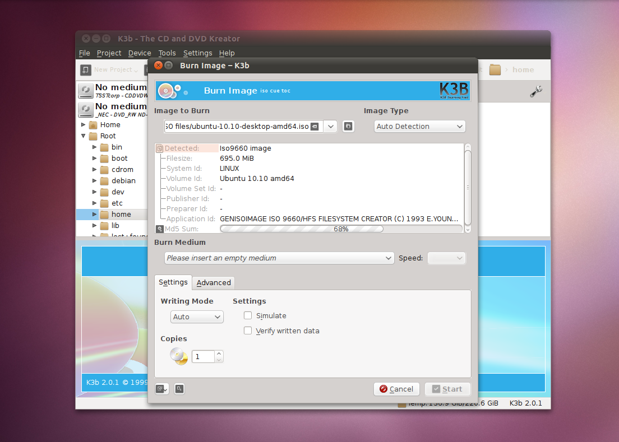Open the Burn Medium dropdown
The height and width of the screenshot is (442, 619).
click(x=279, y=258)
